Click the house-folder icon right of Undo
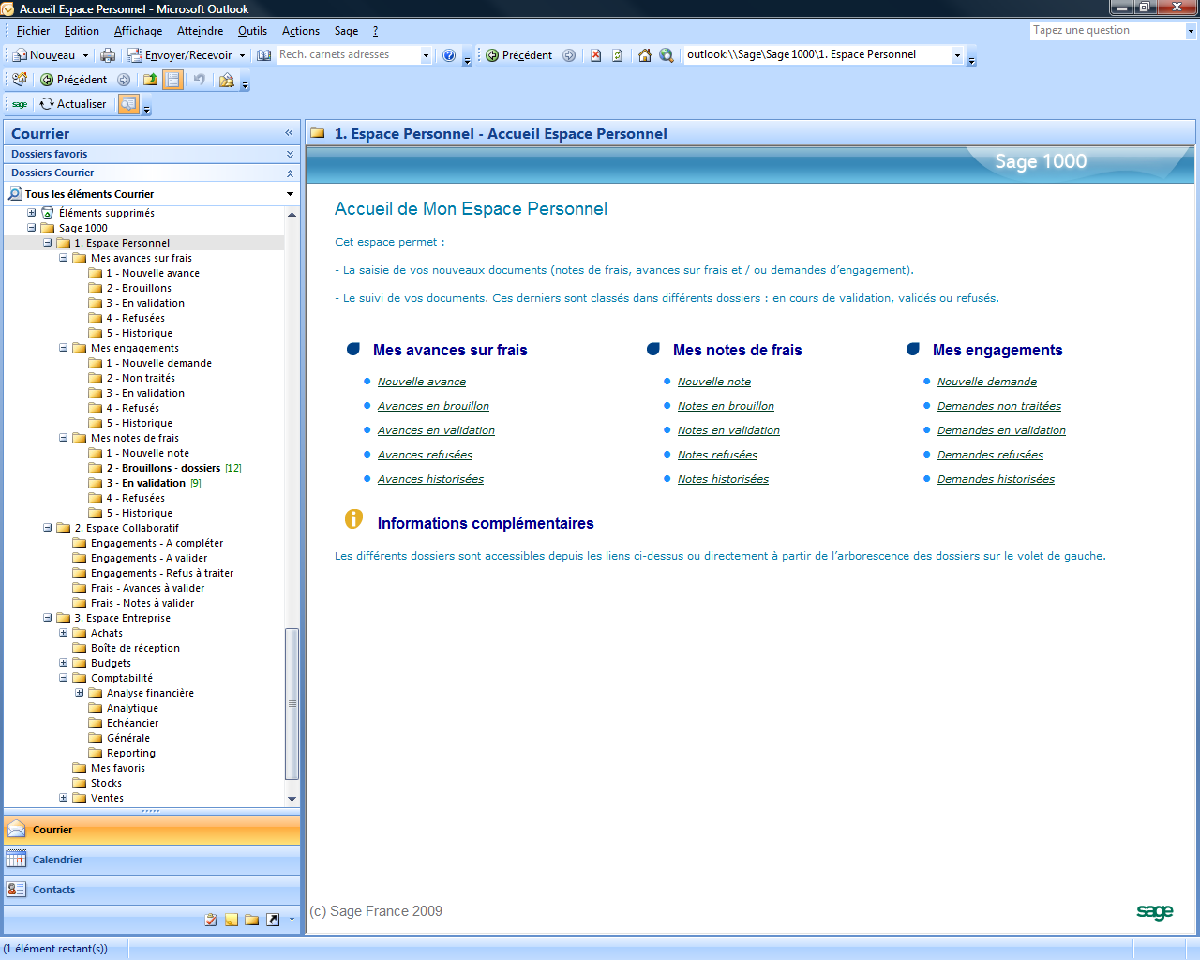The height and width of the screenshot is (960, 1200). tap(227, 80)
